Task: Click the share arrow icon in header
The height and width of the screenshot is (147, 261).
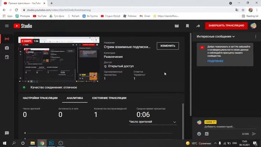Action: 198,26
